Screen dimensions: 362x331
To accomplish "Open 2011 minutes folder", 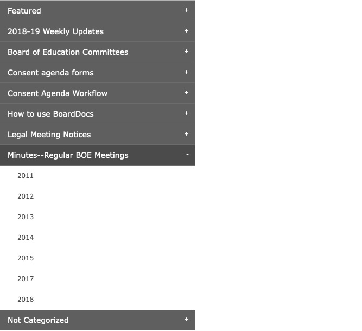I will 26,176.
